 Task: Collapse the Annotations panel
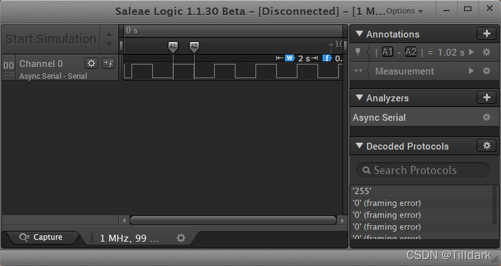[359, 34]
